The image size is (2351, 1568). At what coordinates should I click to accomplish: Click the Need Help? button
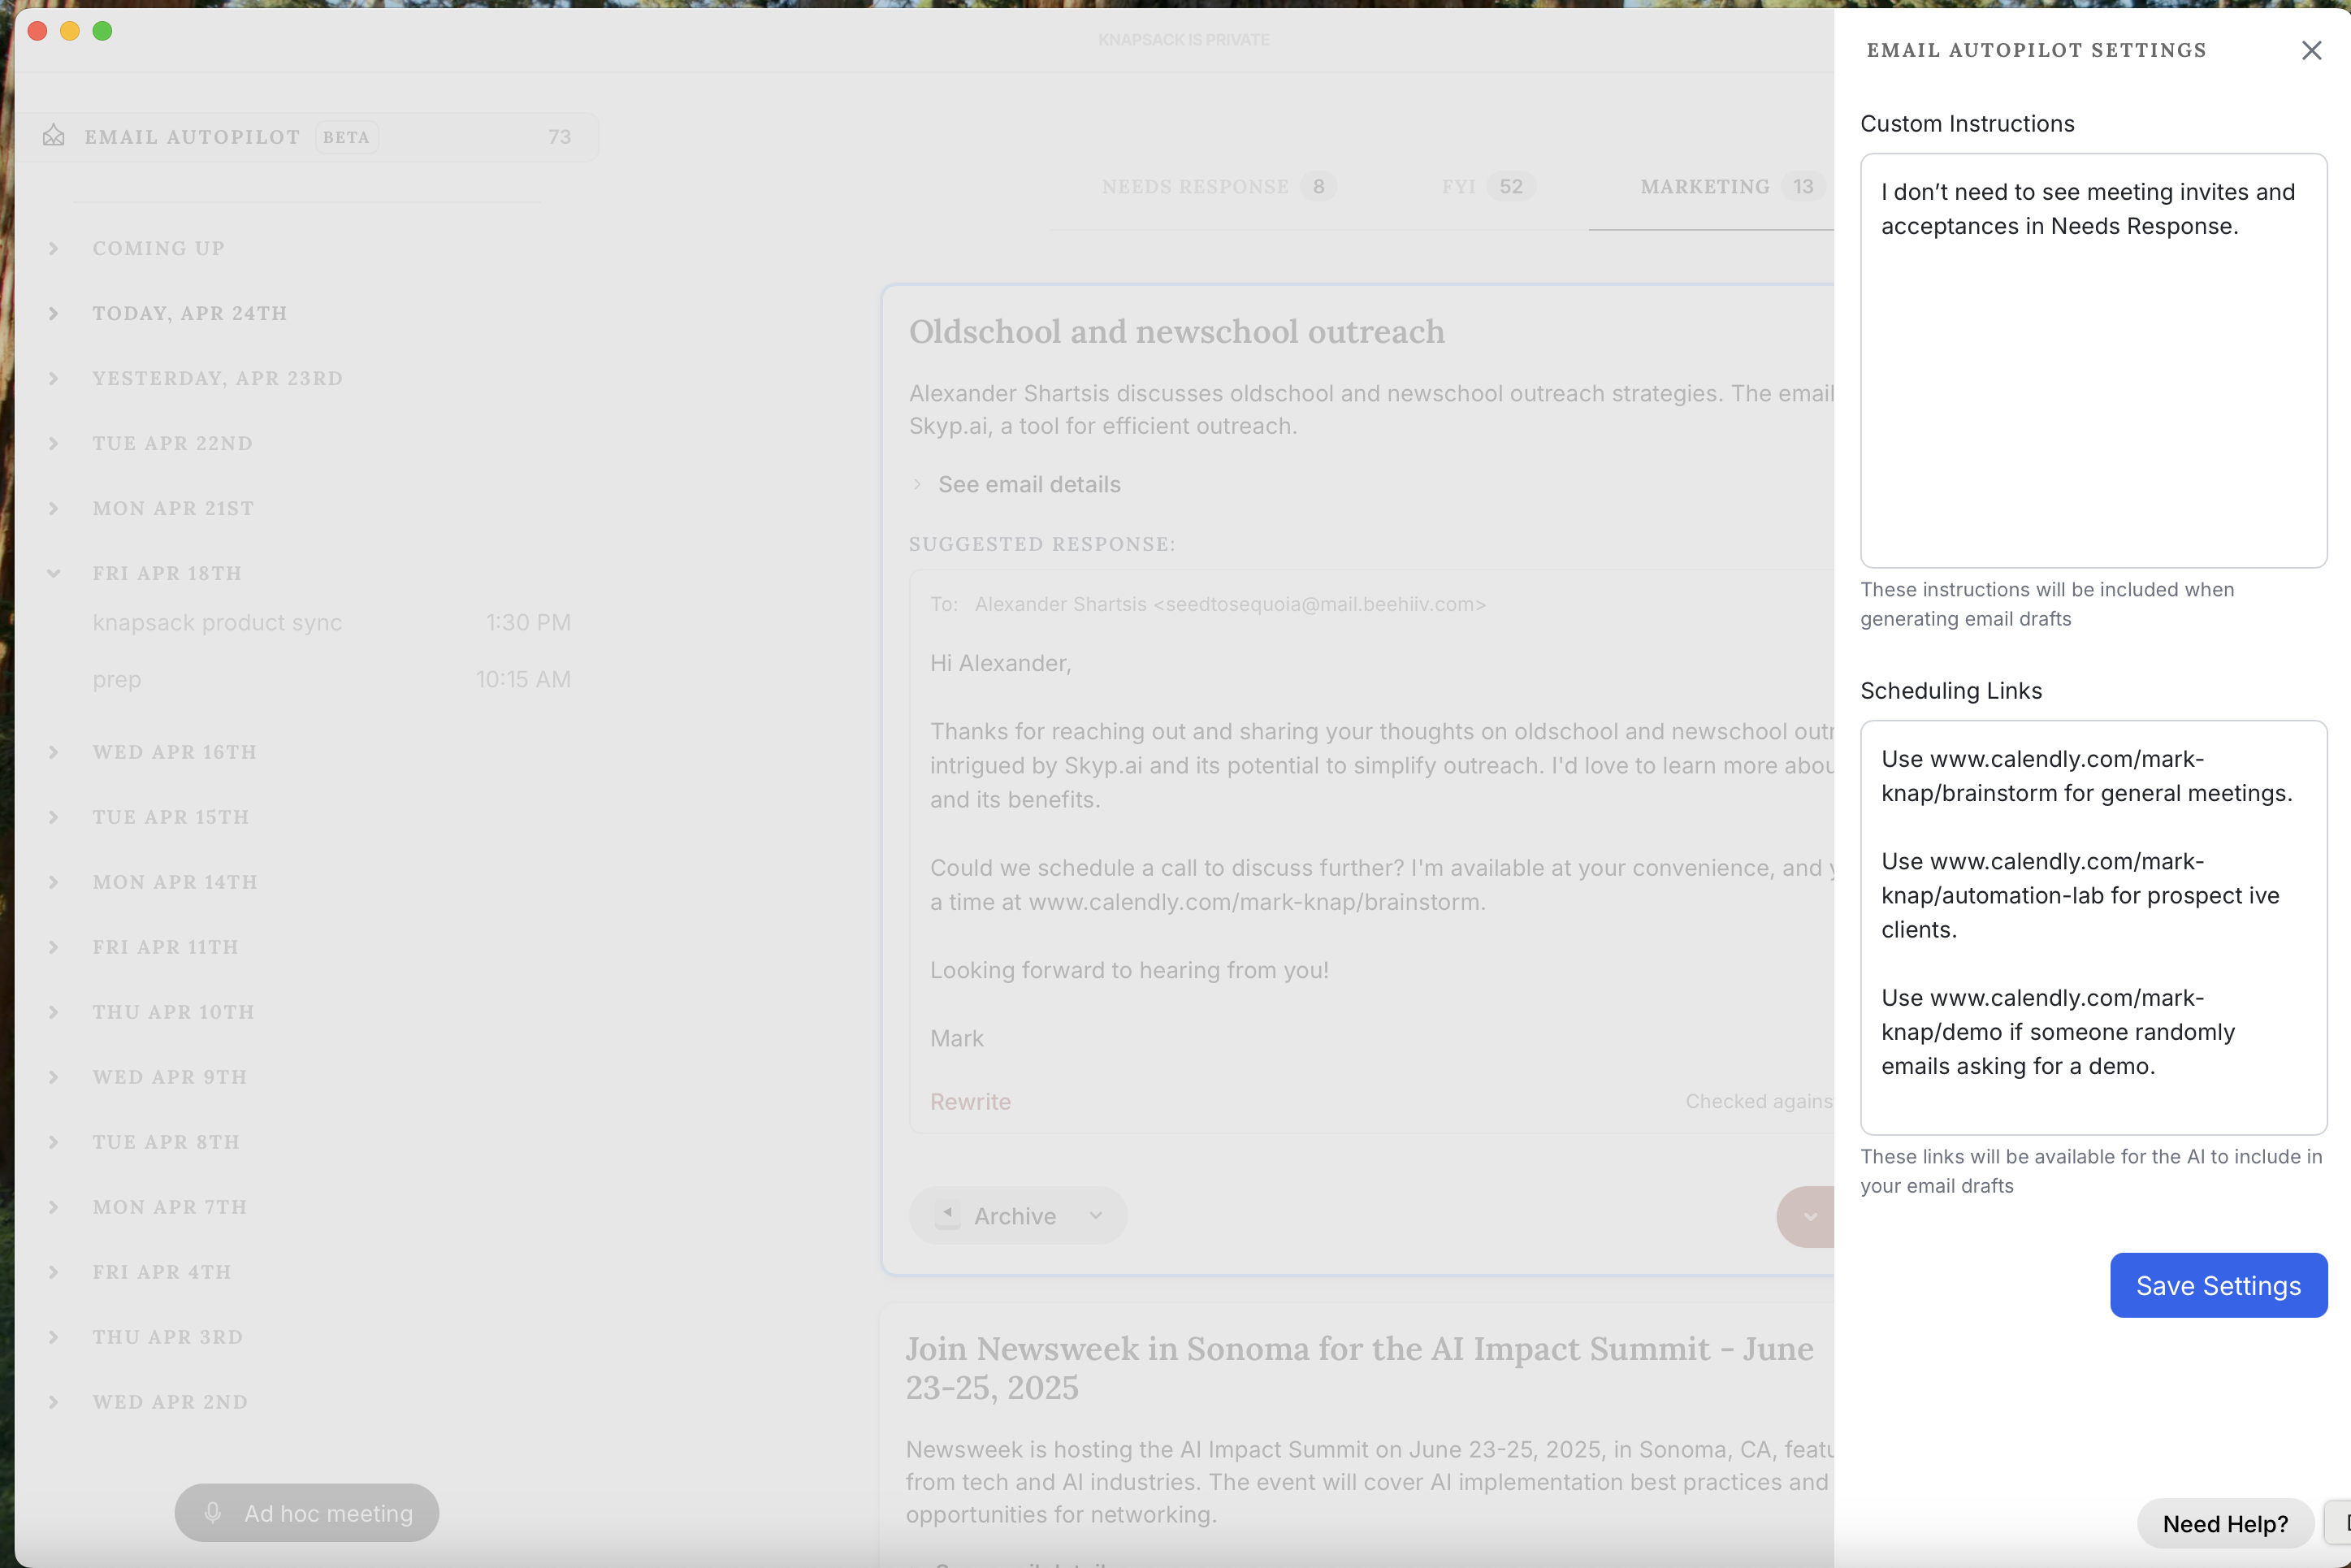coord(2225,1523)
